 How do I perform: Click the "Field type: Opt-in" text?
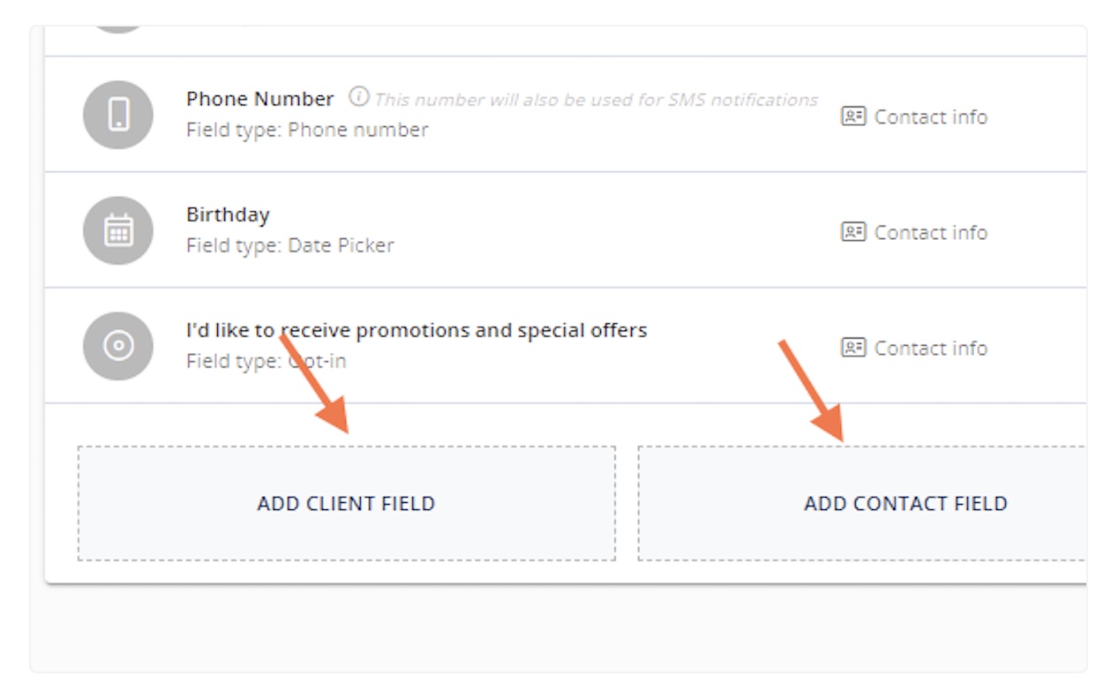coord(266,361)
